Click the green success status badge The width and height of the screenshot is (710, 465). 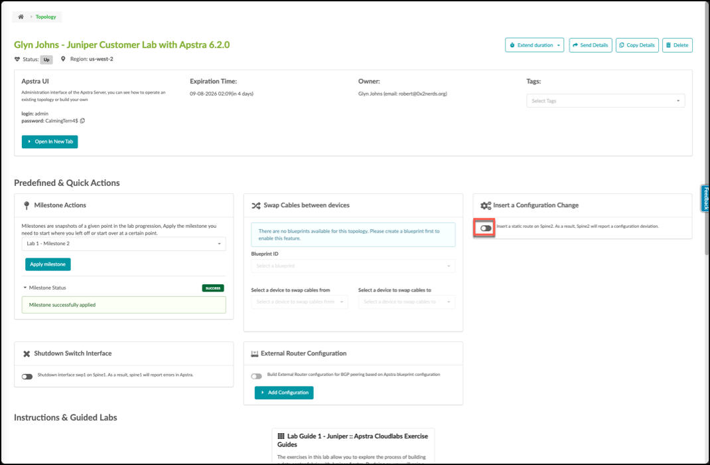[x=213, y=288]
